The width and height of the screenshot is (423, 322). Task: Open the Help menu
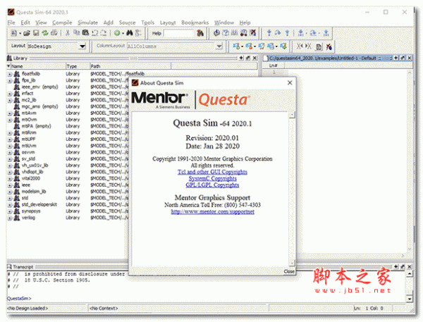245,23
